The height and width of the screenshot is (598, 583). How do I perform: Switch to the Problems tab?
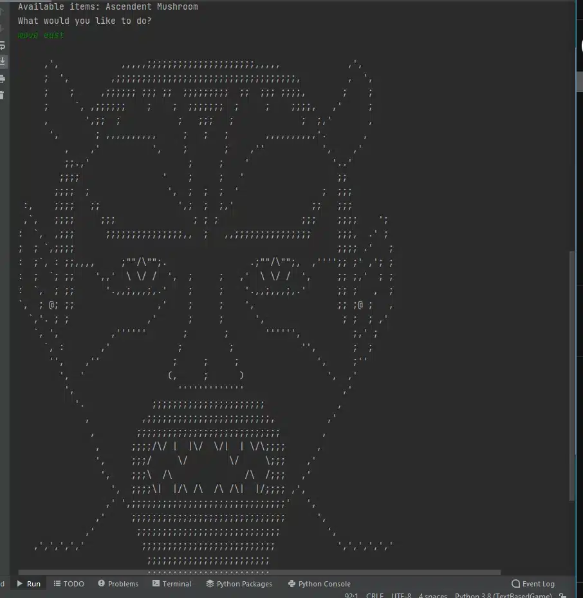118,584
